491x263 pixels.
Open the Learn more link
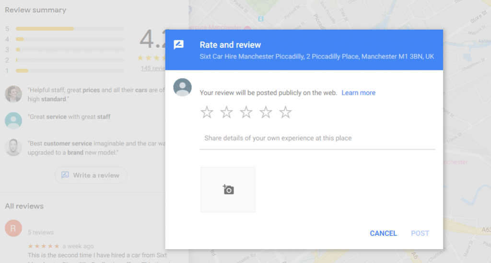pyautogui.click(x=358, y=93)
